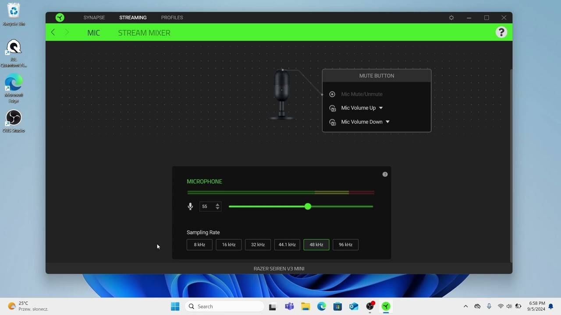
Task: Increase mic volume with the up stepper arrow
Action: pyautogui.click(x=217, y=204)
